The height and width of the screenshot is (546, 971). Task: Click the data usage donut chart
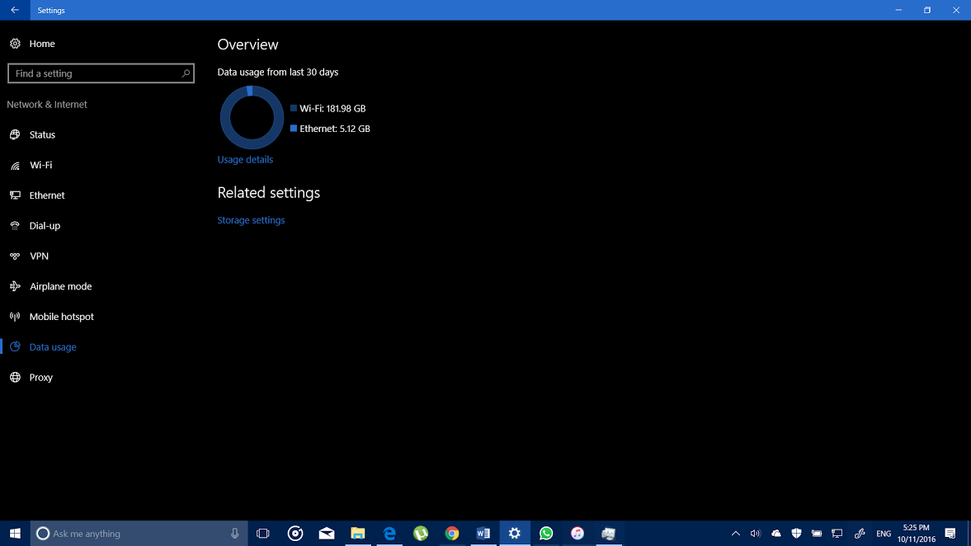coord(252,117)
